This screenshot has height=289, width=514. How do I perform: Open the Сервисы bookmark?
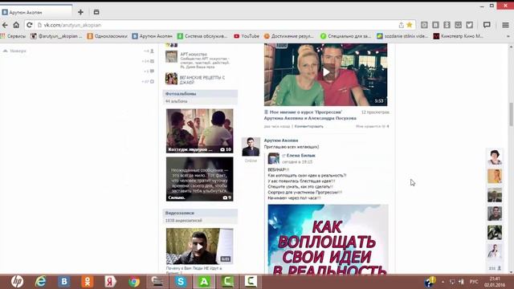[13, 36]
